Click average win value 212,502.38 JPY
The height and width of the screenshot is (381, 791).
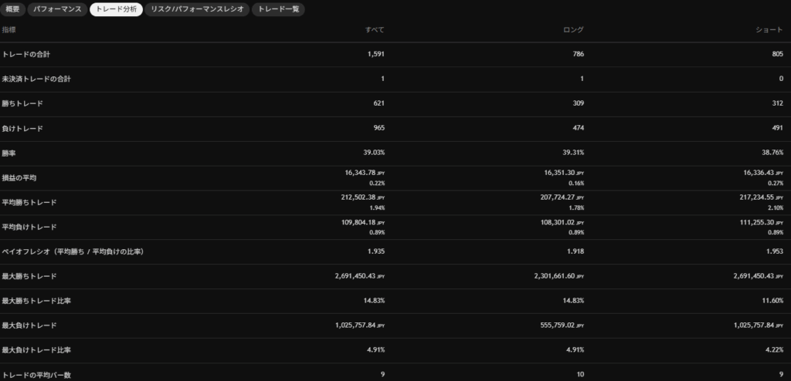(363, 197)
